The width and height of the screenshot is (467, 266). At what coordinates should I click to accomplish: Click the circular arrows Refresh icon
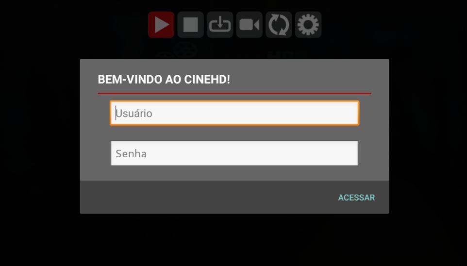tap(279, 25)
